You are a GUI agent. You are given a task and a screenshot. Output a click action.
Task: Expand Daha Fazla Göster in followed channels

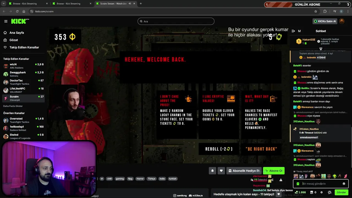[x=13, y=106]
